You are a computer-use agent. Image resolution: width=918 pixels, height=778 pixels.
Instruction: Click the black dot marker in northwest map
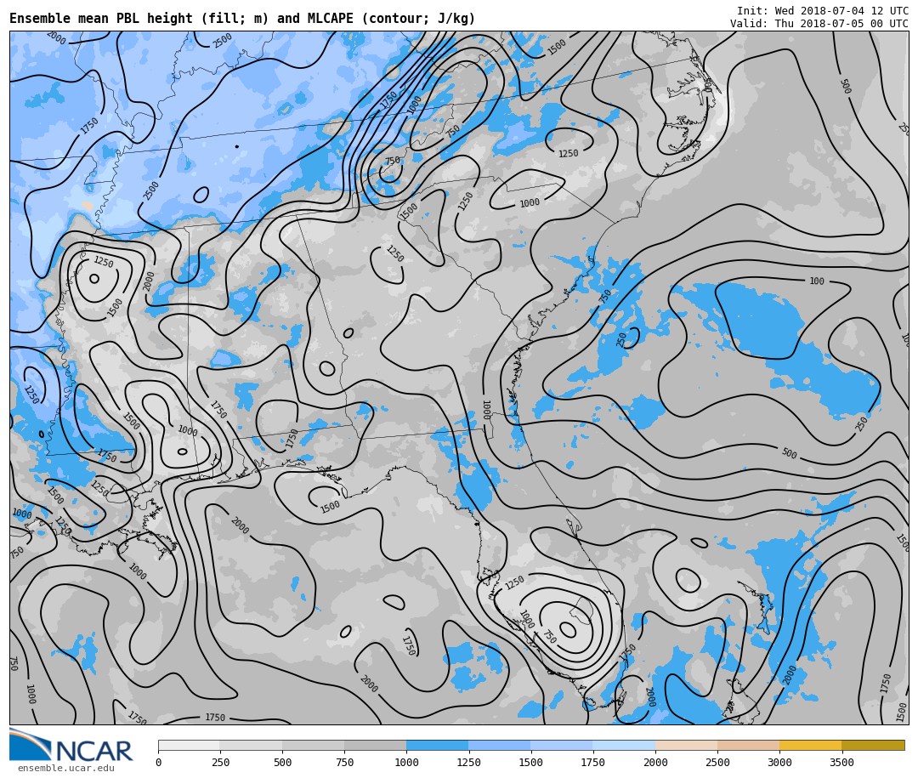coord(236,146)
